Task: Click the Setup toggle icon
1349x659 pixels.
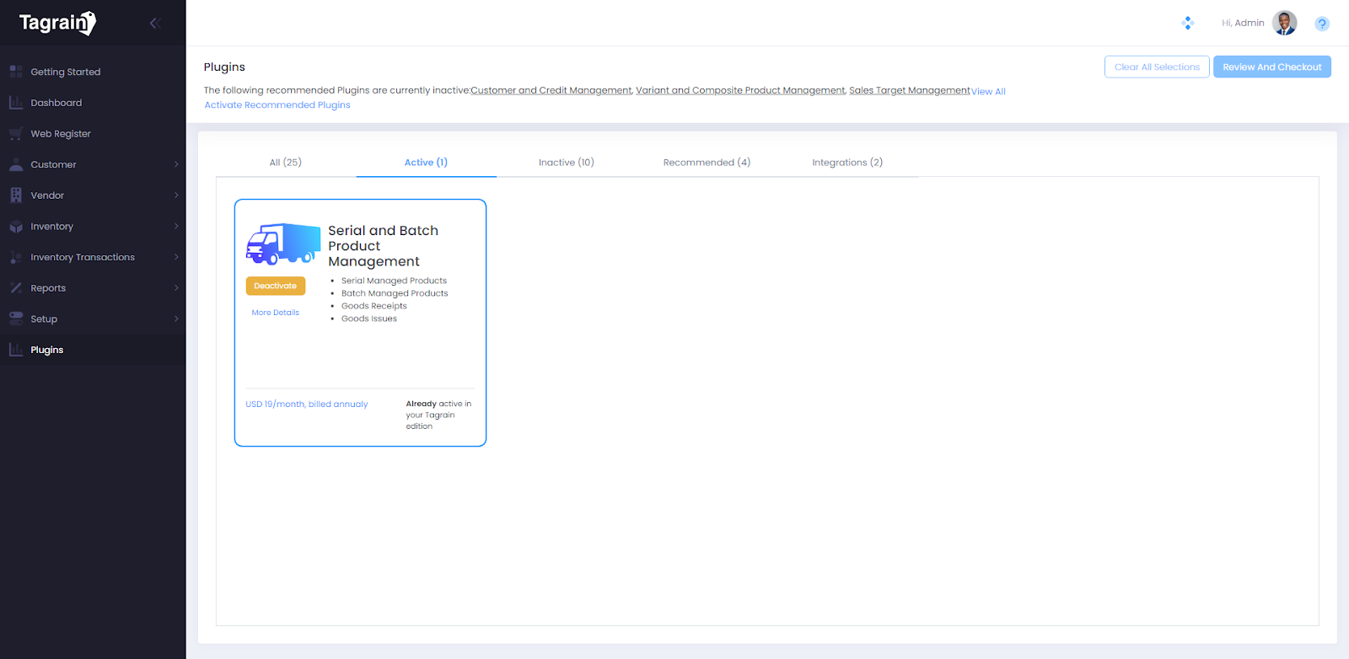Action: point(16,319)
